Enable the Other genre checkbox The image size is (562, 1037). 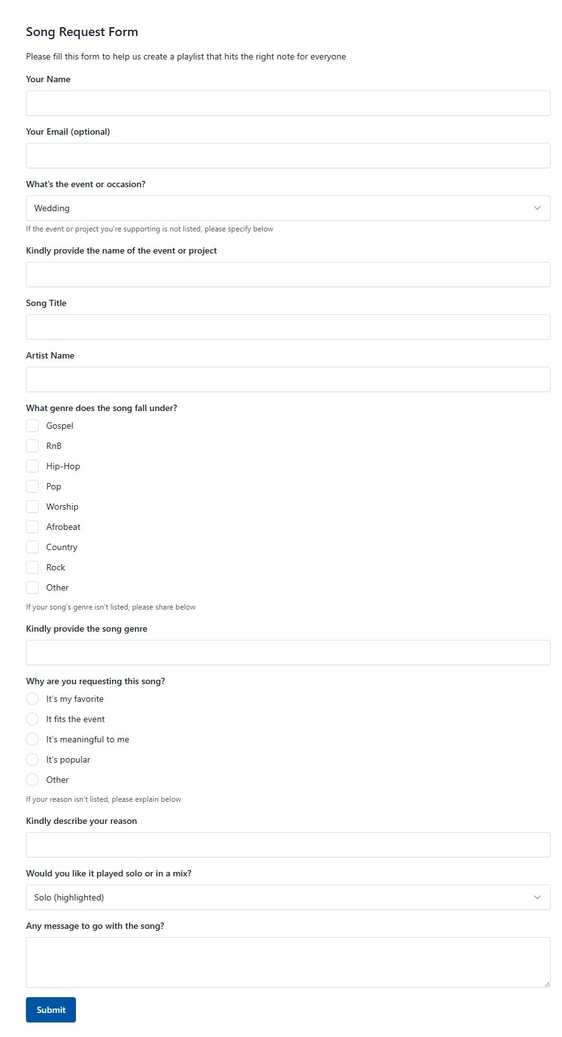(32, 587)
